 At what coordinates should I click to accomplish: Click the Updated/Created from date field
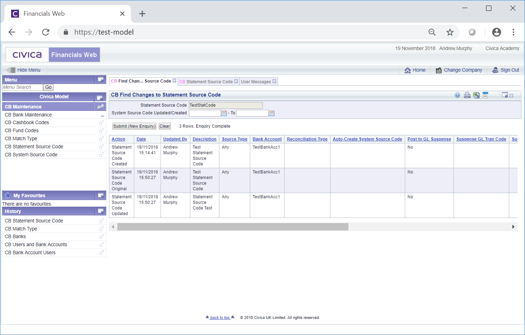[x=205, y=113]
